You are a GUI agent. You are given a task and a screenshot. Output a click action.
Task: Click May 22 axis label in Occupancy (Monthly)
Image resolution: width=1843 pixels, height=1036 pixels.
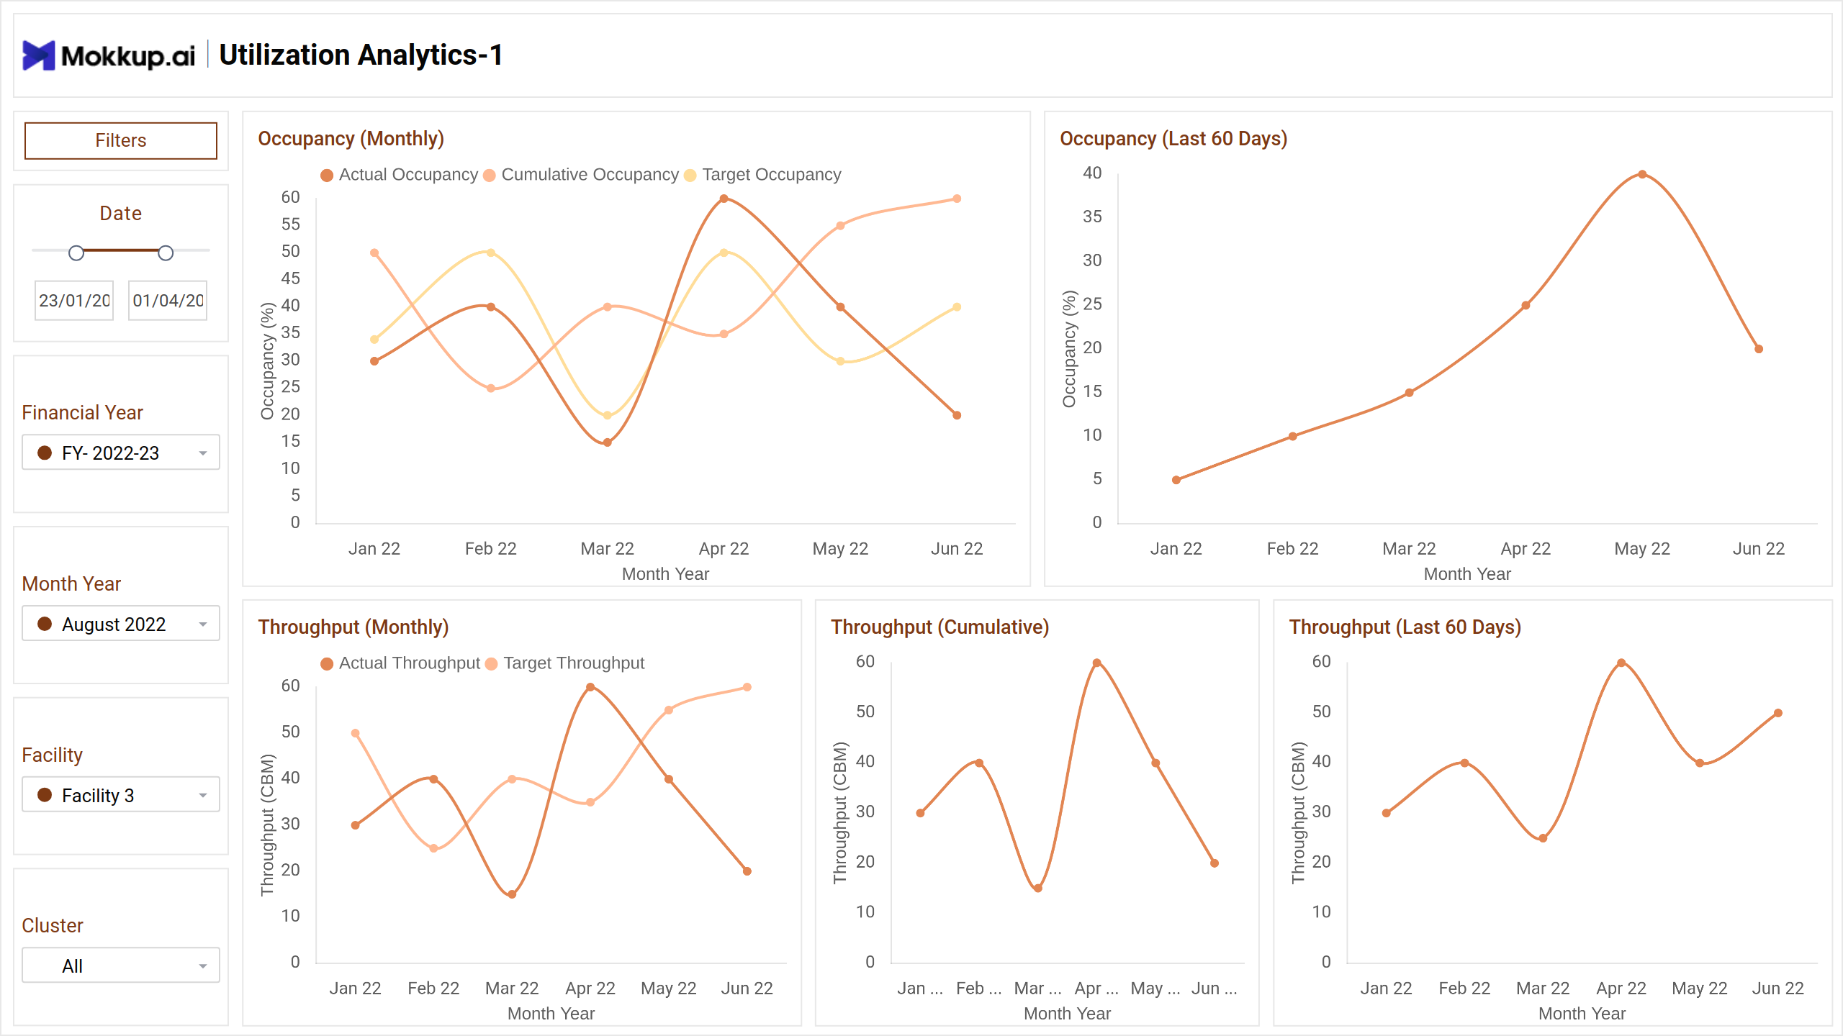coord(840,548)
